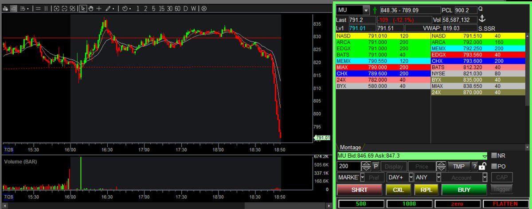532x209 pixels.
Task: Expand the MU Bid Ask dropdown
Action: pos(484,156)
